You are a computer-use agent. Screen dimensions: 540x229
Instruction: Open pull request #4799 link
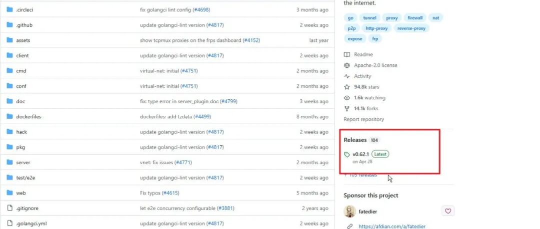point(228,101)
